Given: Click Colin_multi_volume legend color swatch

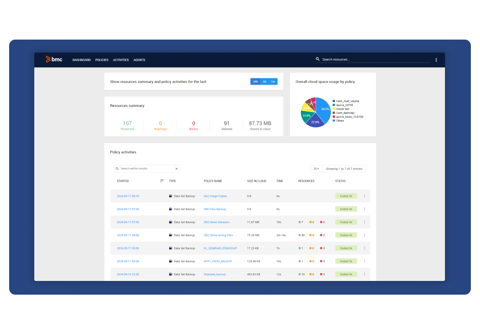Looking at the screenshot, I should click(x=334, y=101).
